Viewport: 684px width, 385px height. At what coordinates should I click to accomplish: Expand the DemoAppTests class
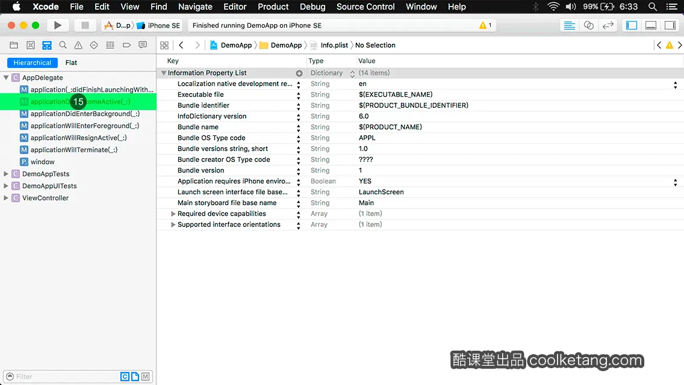click(6, 174)
